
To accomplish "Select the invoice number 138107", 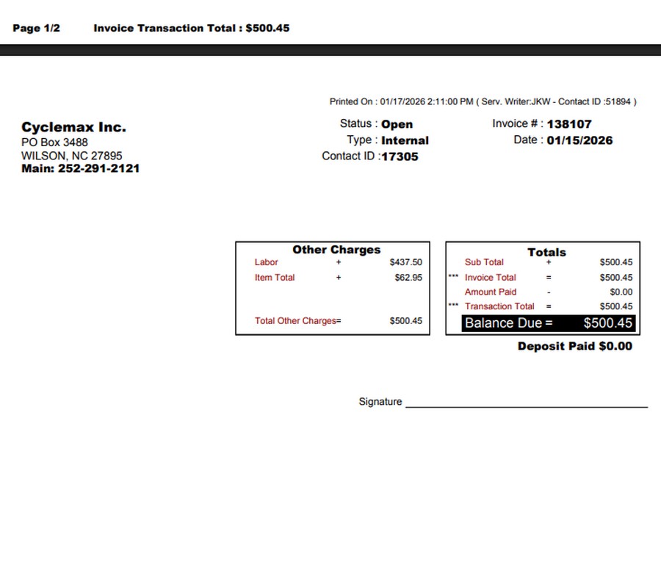I will 569,124.
